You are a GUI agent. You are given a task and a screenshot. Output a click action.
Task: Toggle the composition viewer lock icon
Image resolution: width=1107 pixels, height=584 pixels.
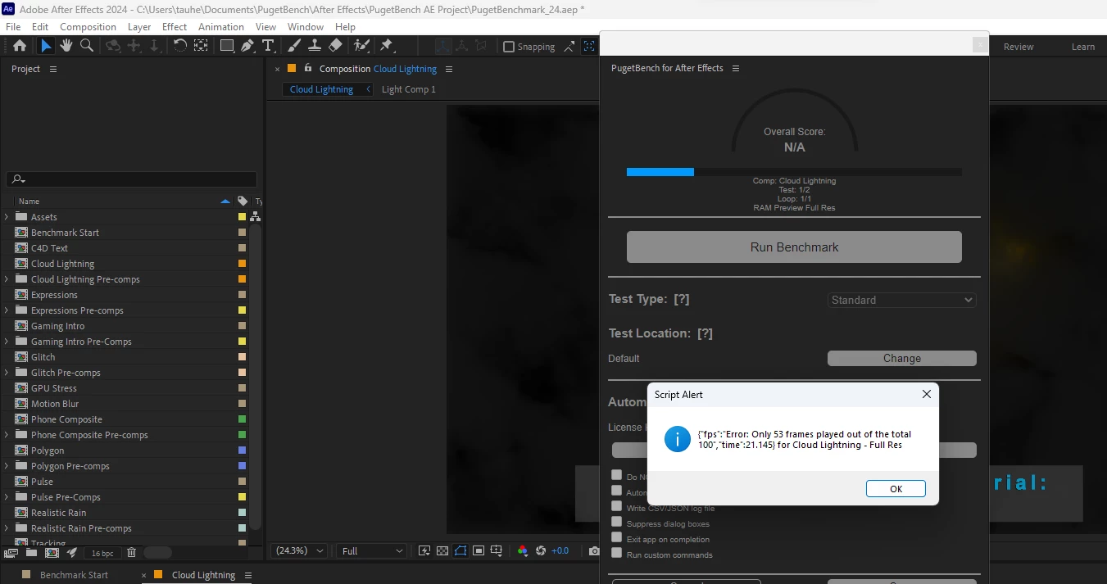click(x=308, y=69)
